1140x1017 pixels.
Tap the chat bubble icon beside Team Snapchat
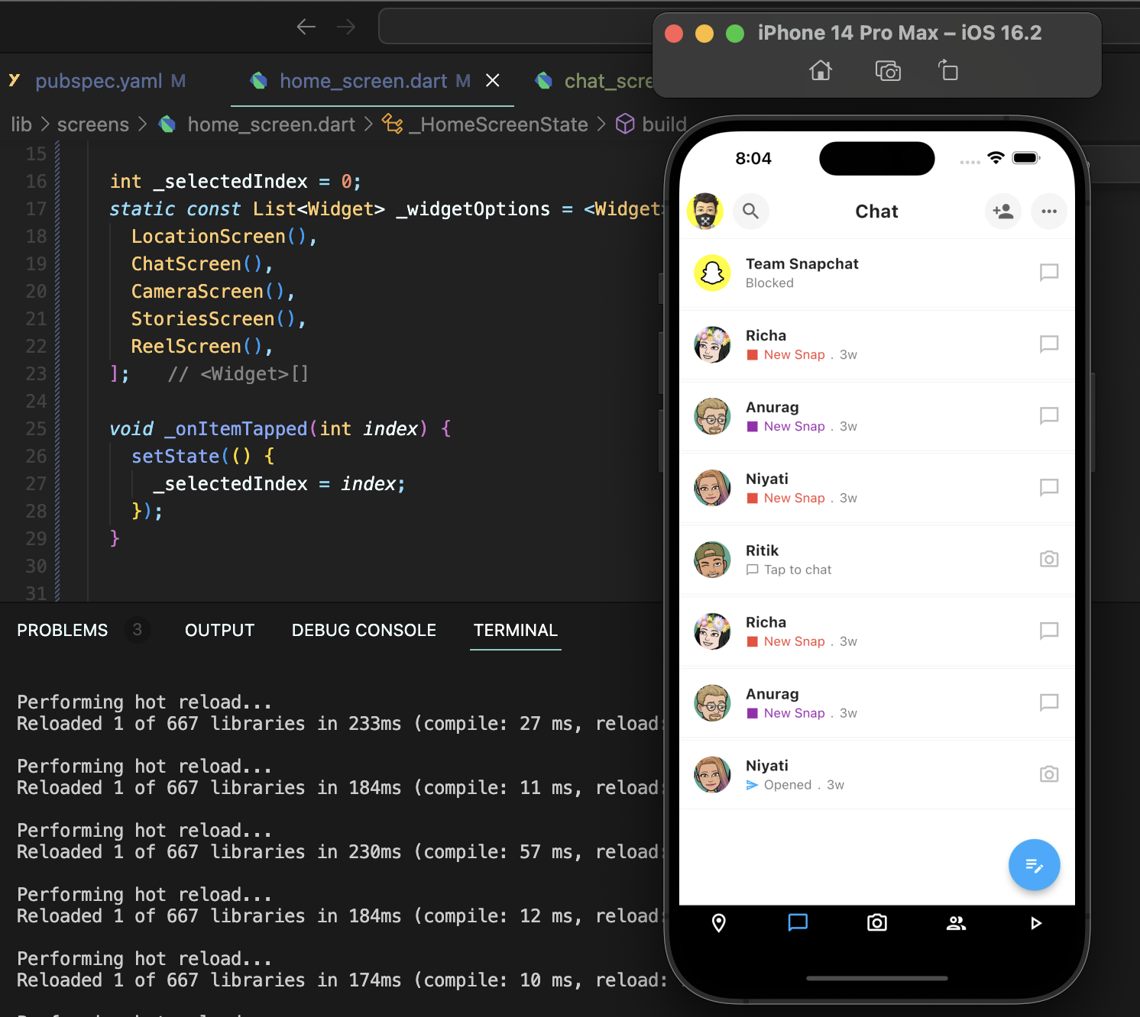click(1048, 273)
